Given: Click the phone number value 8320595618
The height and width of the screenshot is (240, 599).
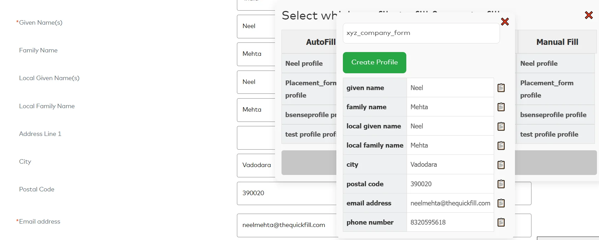Looking at the screenshot, I should (428, 222).
